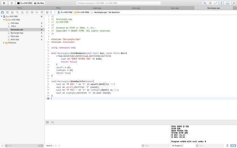The image size is (237, 148).
Task: Open main.cpp in the file navigator
Action: pyautogui.click(x=15, y=23)
